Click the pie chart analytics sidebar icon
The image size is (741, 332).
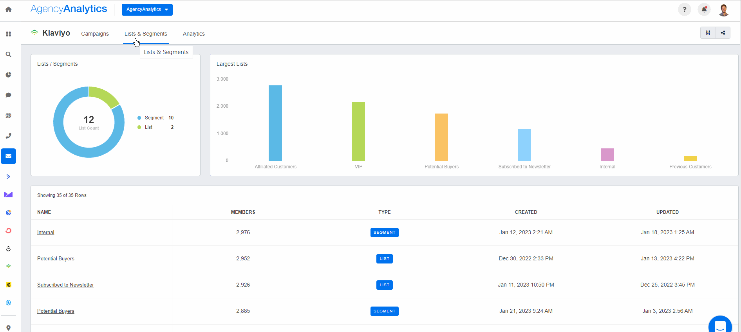[8, 75]
